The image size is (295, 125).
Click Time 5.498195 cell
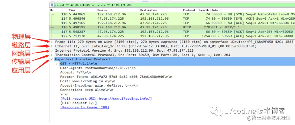(x=77, y=28)
